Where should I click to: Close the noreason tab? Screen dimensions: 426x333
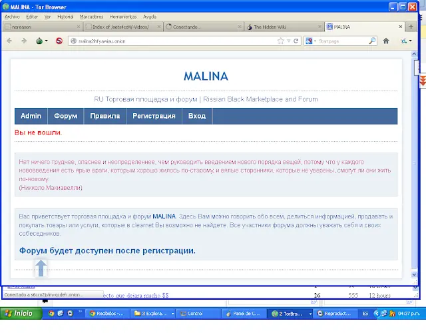pos(79,27)
